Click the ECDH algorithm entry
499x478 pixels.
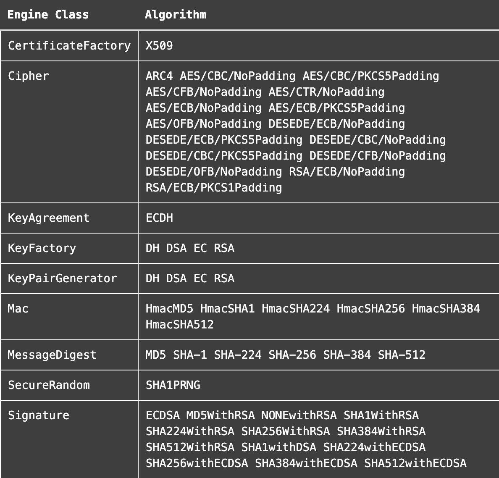[159, 218]
